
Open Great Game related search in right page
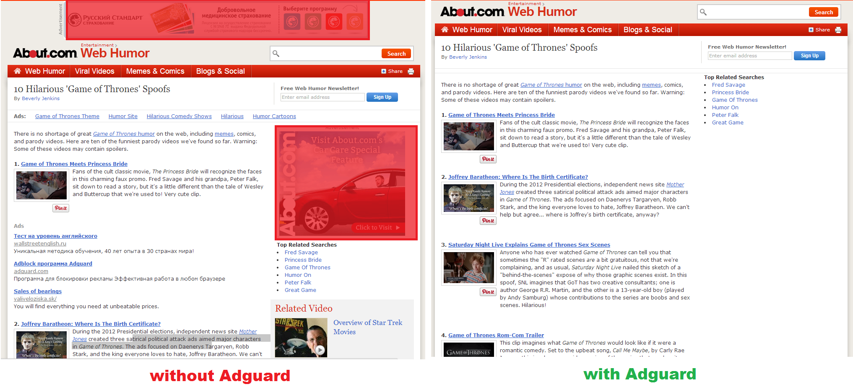tap(728, 123)
